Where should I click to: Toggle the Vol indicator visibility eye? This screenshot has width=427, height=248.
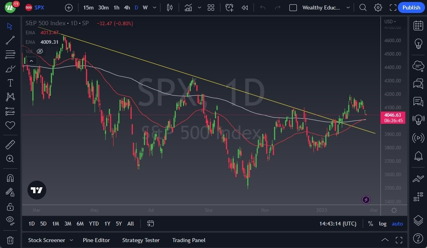(39, 51)
